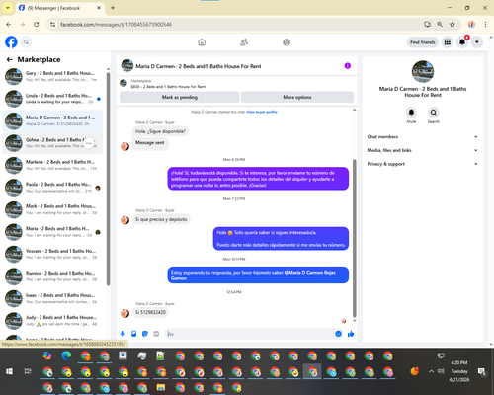Image resolution: width=494 pixels, height=395 pixels.
Task: Open Ramiro conversation in chat list
Action: click(x=52, y=276)
